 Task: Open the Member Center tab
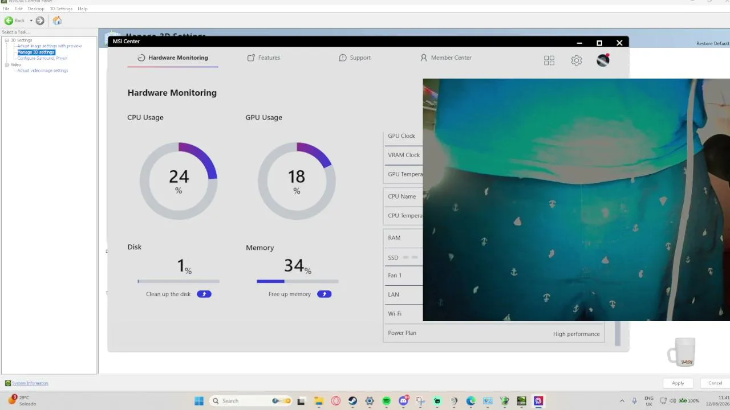tap(445, 58)
